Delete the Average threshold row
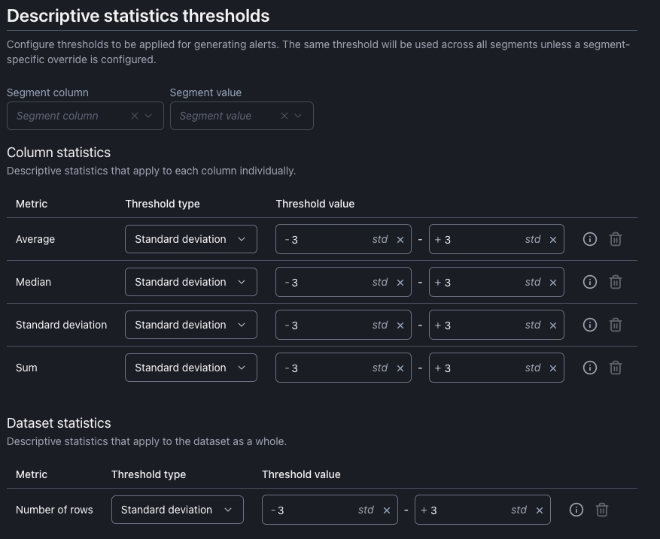 coord(616,239)
